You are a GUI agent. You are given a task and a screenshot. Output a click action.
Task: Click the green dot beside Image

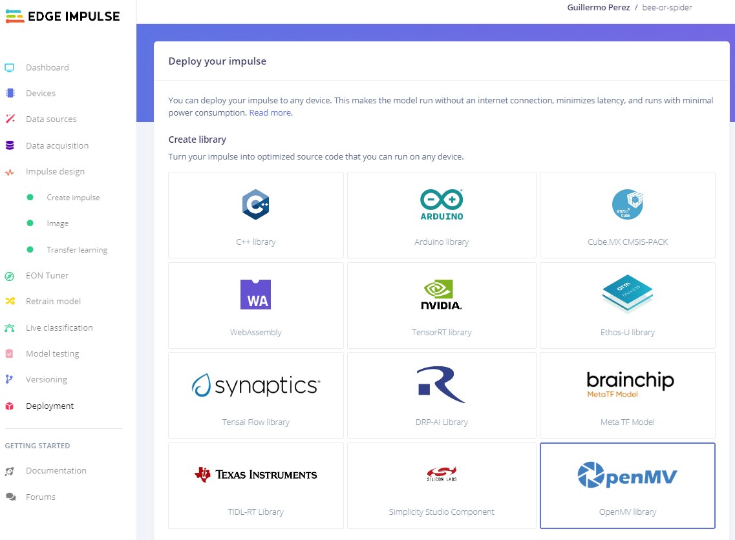coord(30,223)
